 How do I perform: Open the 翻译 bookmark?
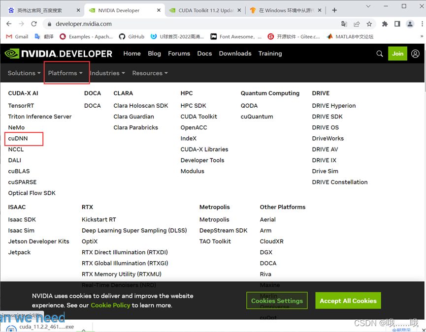point(44,36)
